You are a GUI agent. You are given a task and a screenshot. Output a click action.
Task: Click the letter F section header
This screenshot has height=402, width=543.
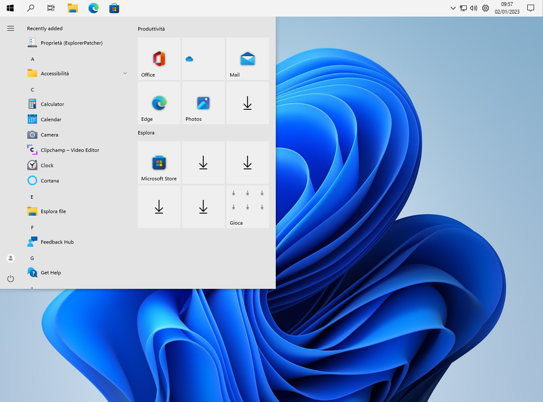(x=32, y=228)
